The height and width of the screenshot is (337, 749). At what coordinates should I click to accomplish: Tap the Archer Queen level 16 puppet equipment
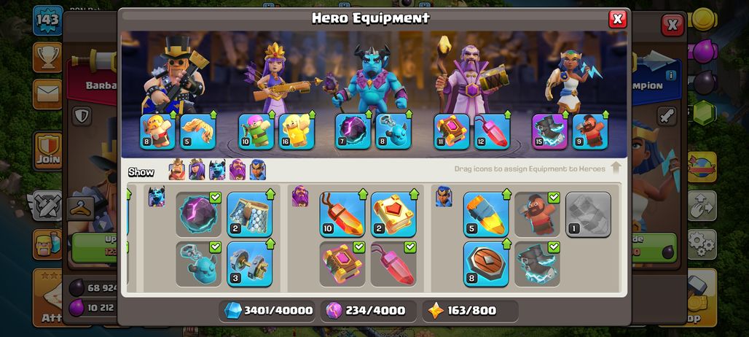coord(296,131)
